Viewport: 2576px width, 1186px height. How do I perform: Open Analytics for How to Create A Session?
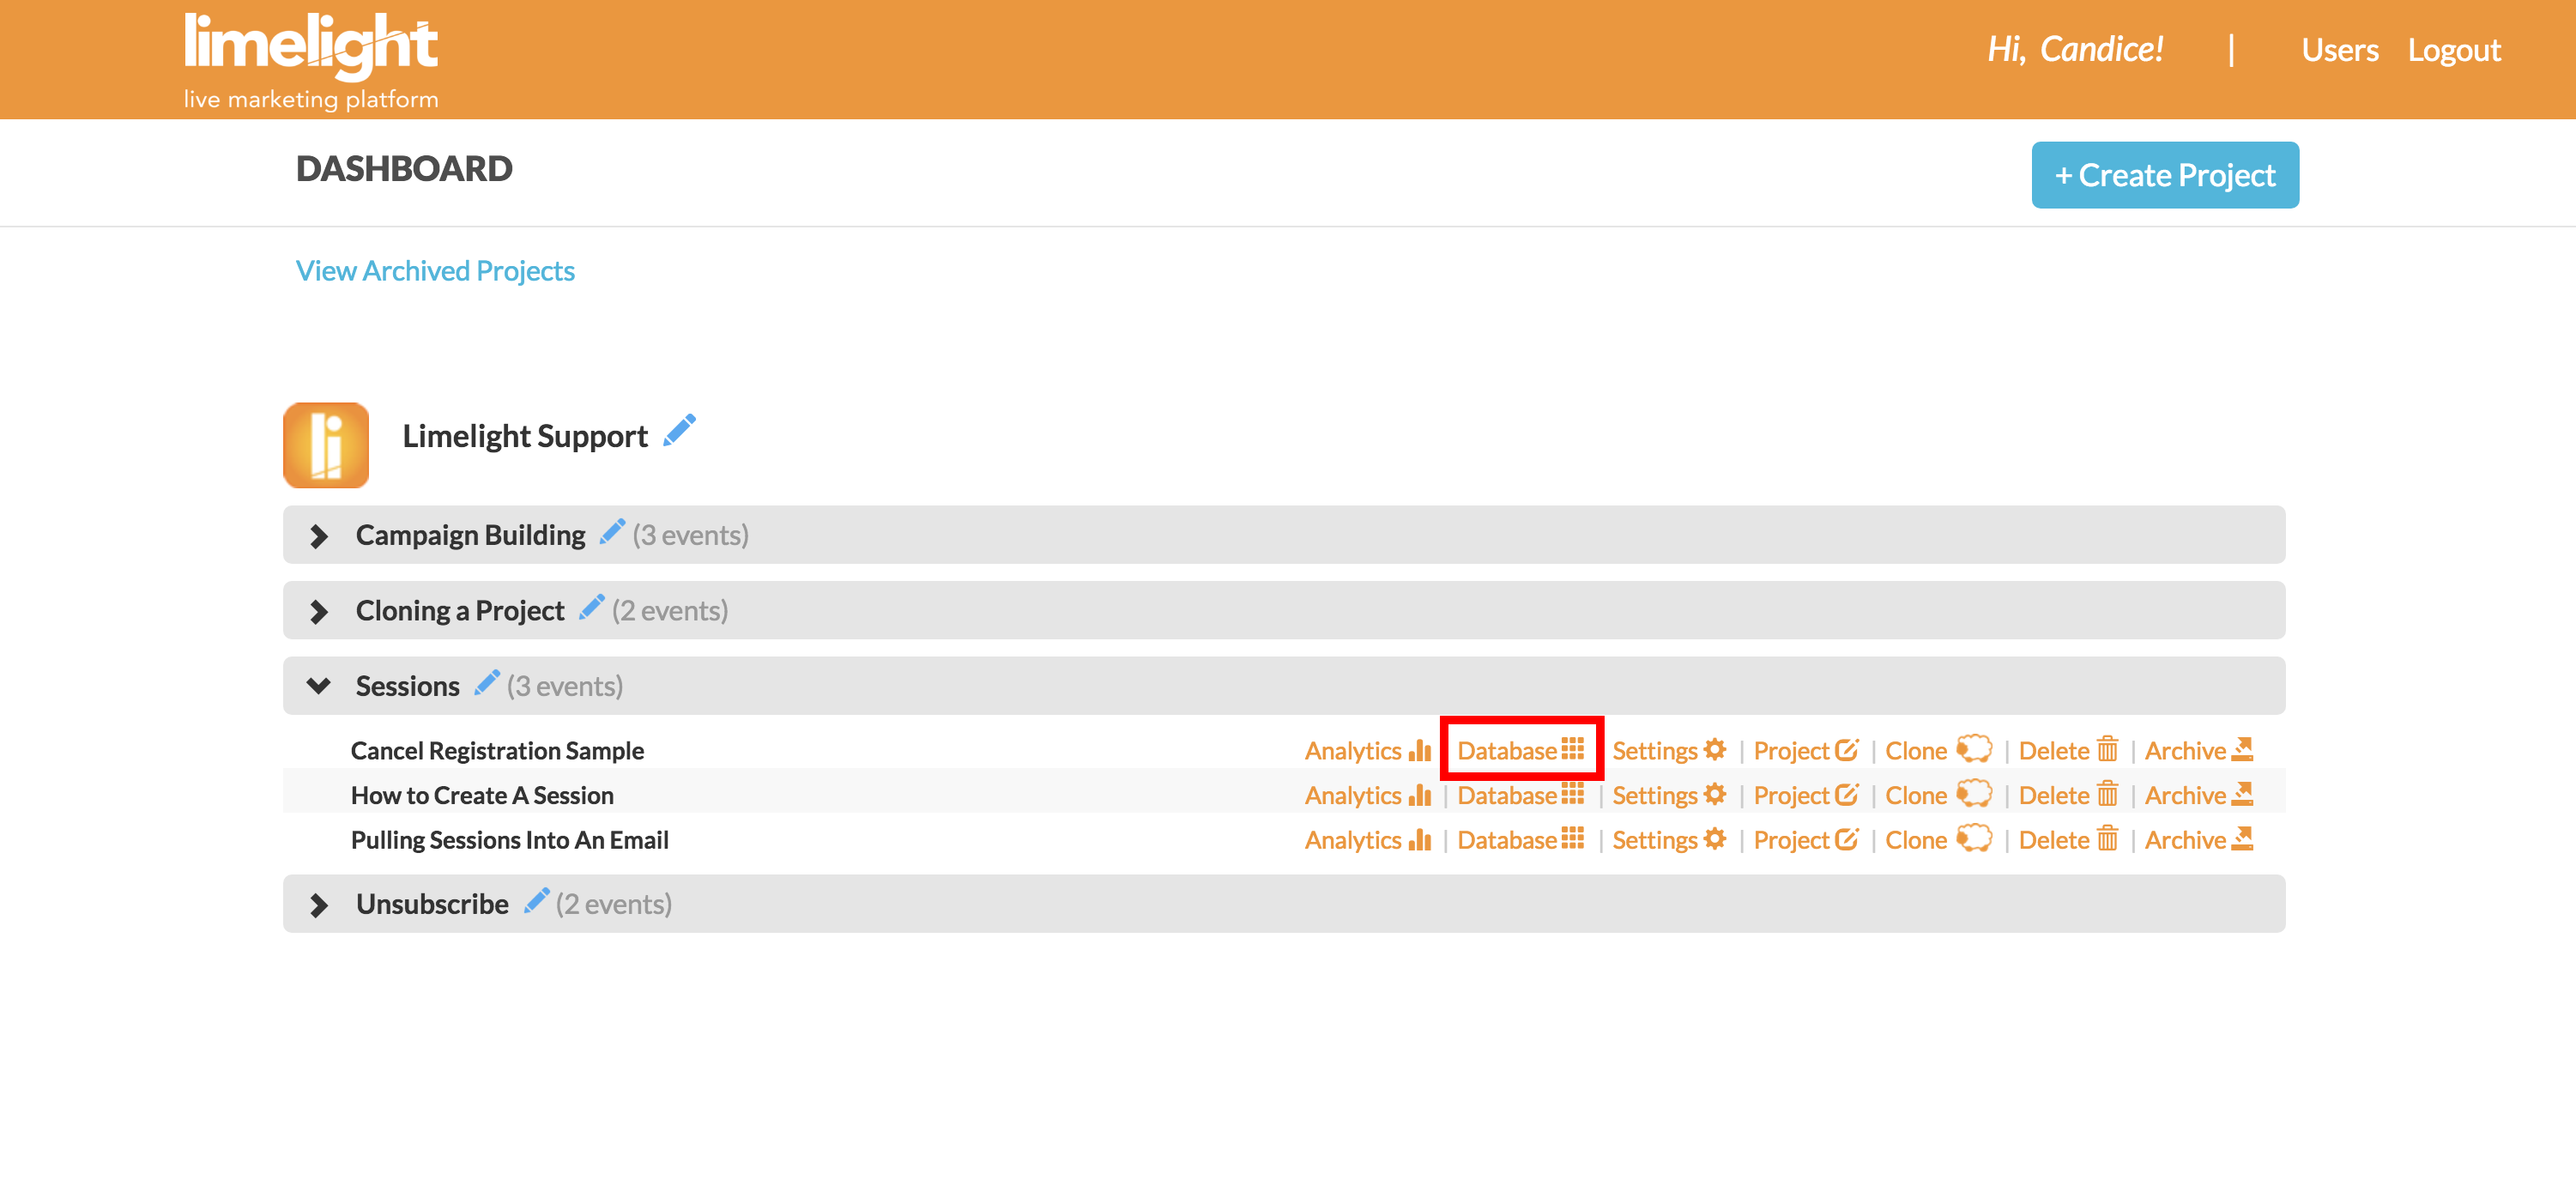1367,795
